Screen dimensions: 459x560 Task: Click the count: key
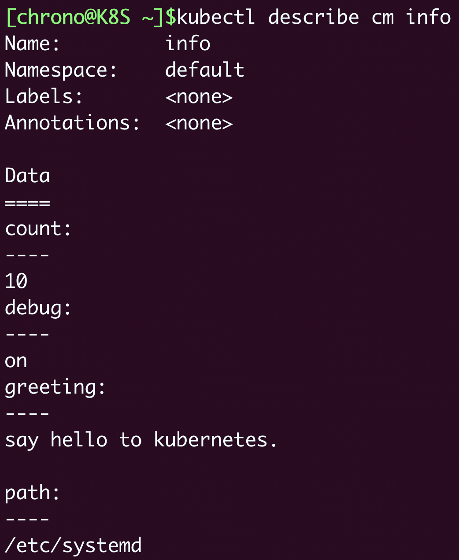pyautogui.click(x=38, y=229)
